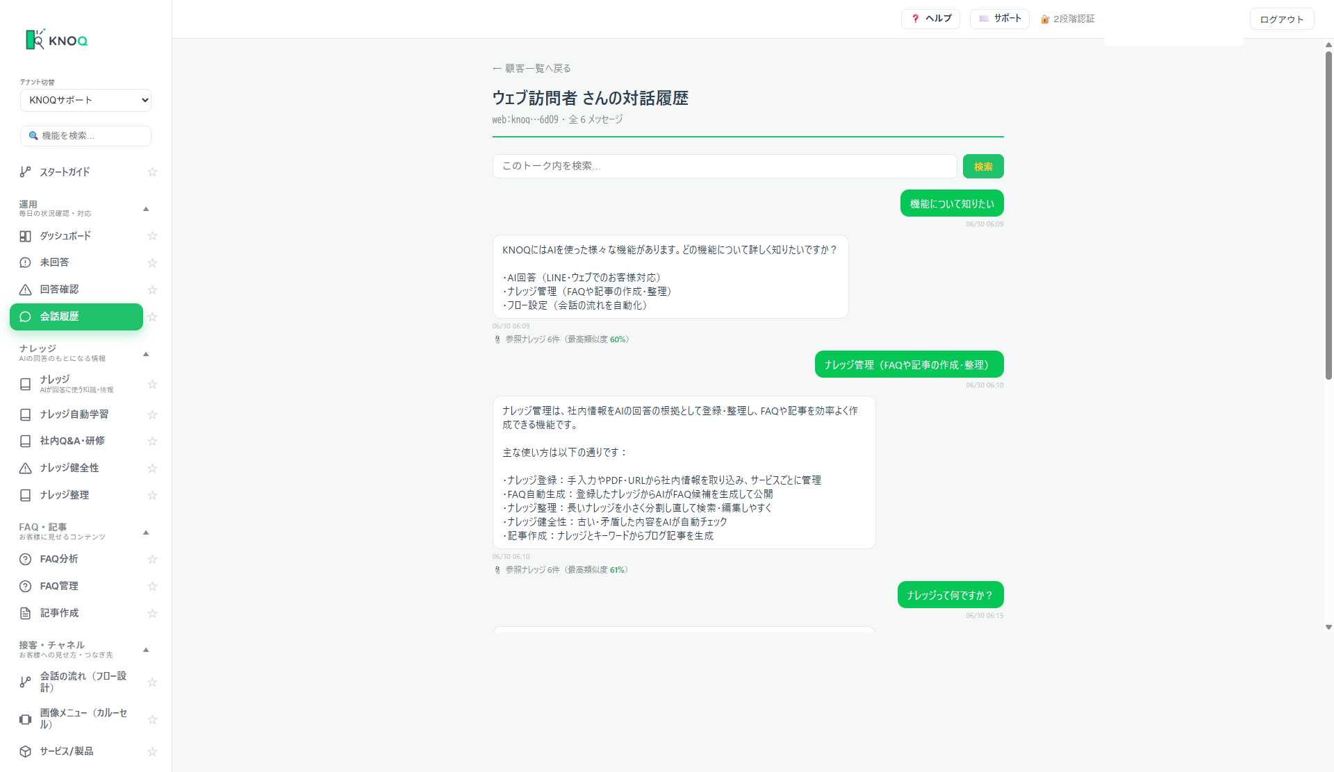
Task: Toggle the star next to 未回答
Action: pyautogui.click(x=152, y=262)
